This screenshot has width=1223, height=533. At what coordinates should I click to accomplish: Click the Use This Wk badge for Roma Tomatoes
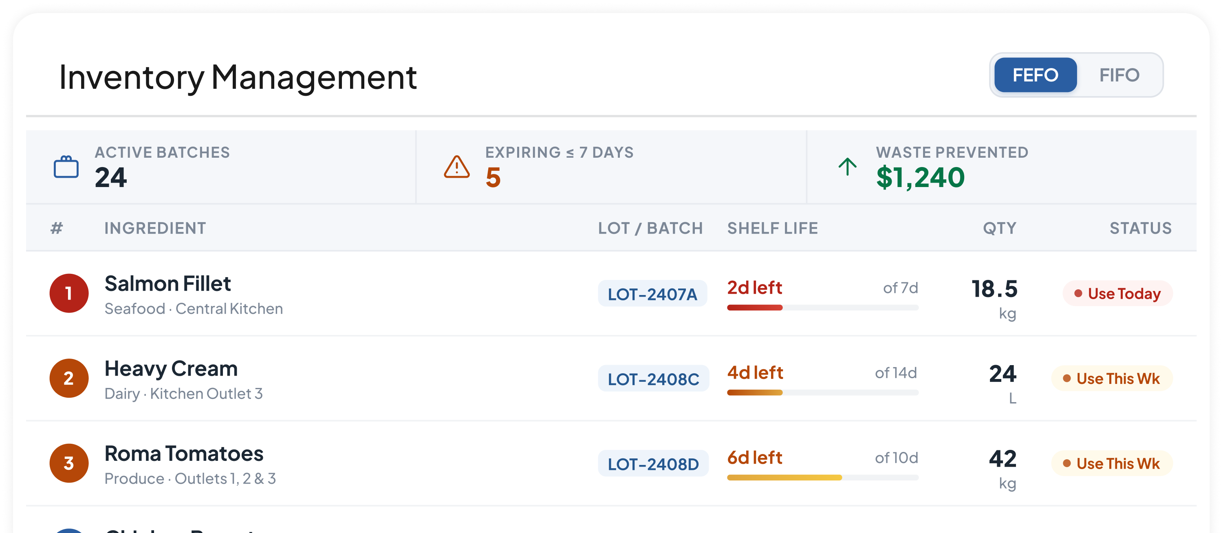[1112, 463]
